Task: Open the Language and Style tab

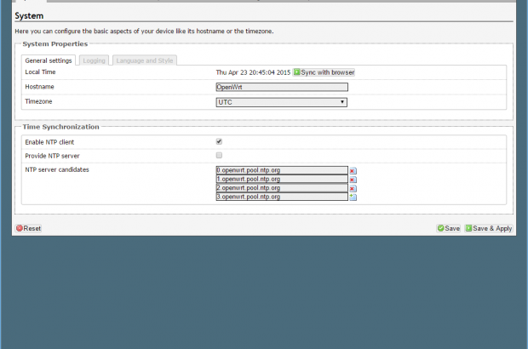Action: (144, 60)
